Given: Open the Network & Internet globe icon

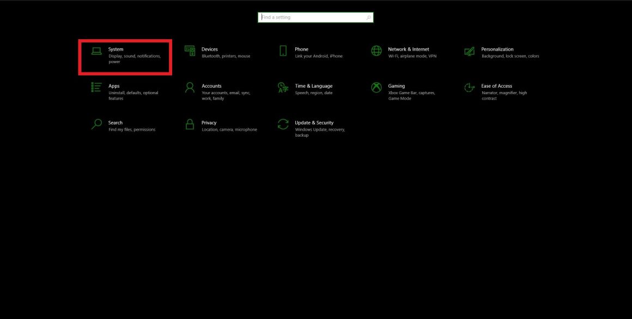Looking at the screenshot, I should click(x=376, y=51).
